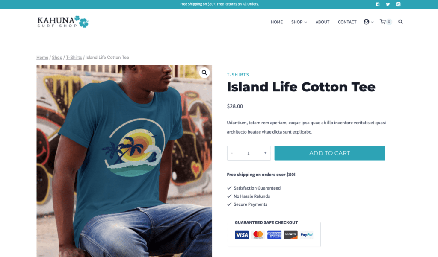Click the Visa payment badge
Screen dimensions: 438x257
pyautogui.click(x=242, y=235)
